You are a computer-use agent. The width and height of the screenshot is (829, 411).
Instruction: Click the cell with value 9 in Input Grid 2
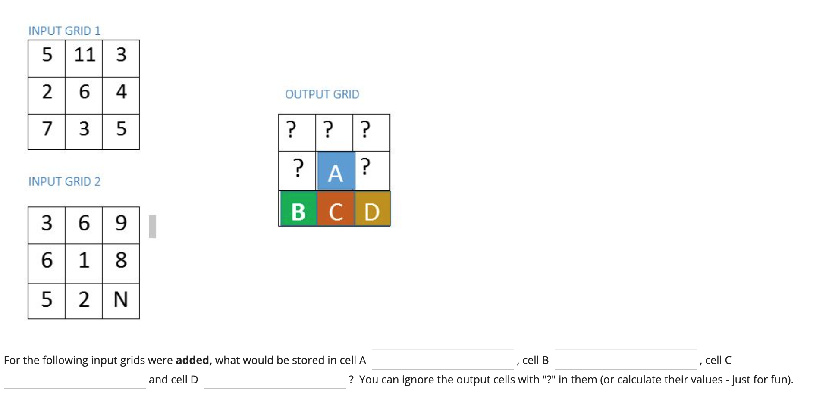[121, 224]
